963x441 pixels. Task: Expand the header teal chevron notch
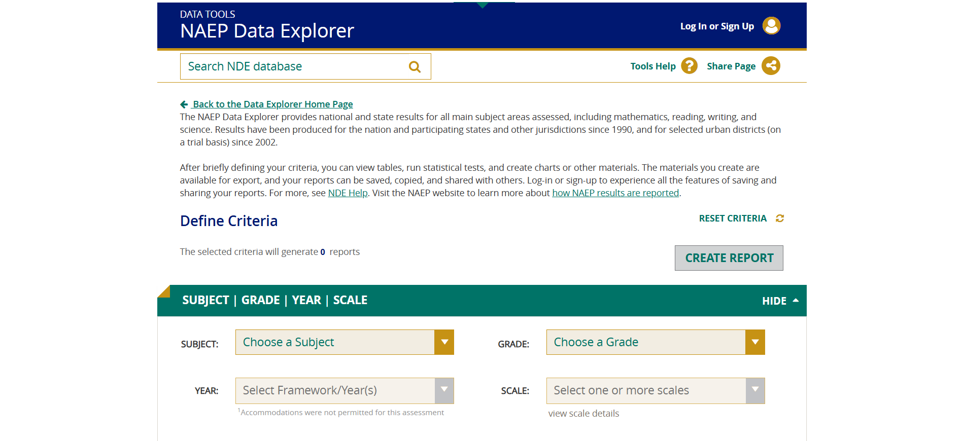click(483, 5)
